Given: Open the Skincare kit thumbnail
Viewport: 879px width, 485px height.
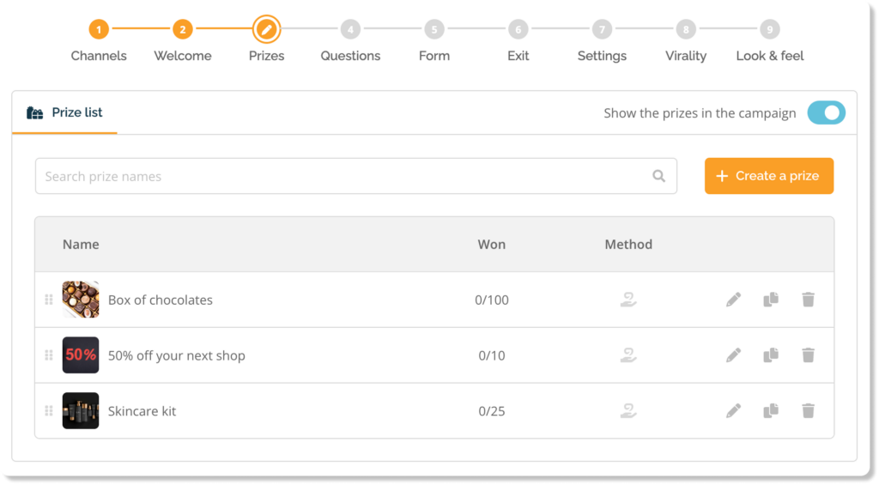Looking at the screenshot, I should [x=81, y=410].
